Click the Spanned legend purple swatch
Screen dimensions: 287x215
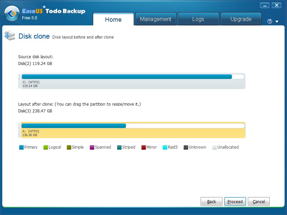tap(92, 148)
